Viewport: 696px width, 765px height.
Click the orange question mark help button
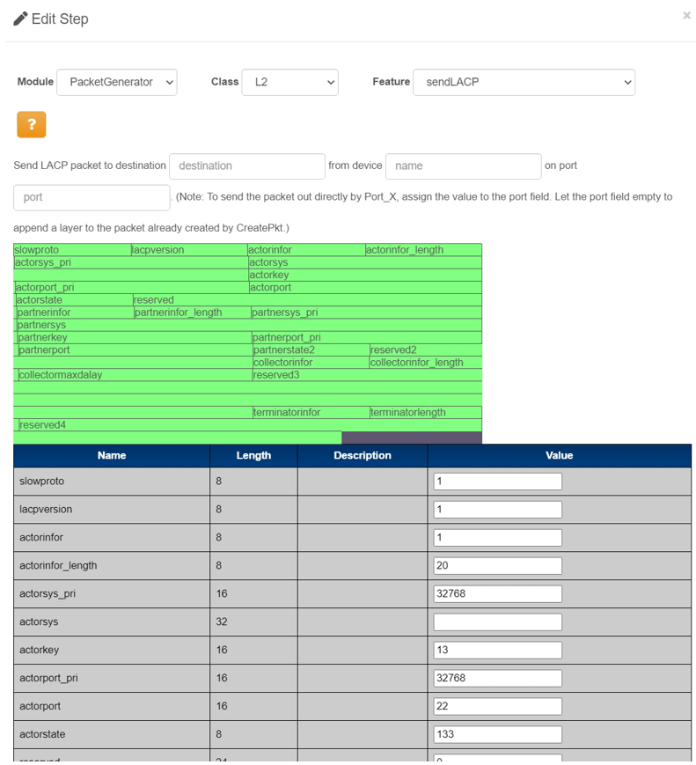click(x=31, y=124)
